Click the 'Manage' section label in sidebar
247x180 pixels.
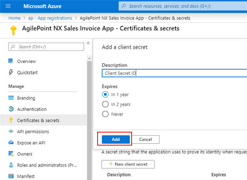tap(16, 86)
